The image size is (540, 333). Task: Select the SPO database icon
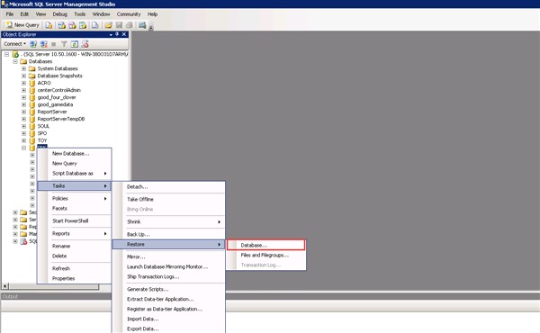coord(32,133)
